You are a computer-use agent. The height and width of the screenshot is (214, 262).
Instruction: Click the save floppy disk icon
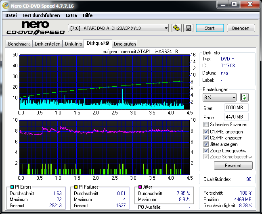[188, 28]
